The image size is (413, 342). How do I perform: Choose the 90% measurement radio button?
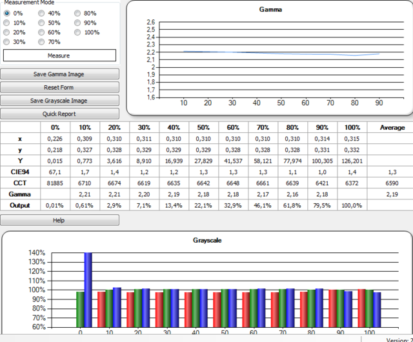(77, 23)
